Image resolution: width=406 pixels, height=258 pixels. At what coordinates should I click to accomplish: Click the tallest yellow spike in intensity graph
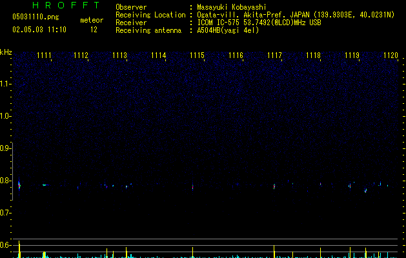[19, 249]
